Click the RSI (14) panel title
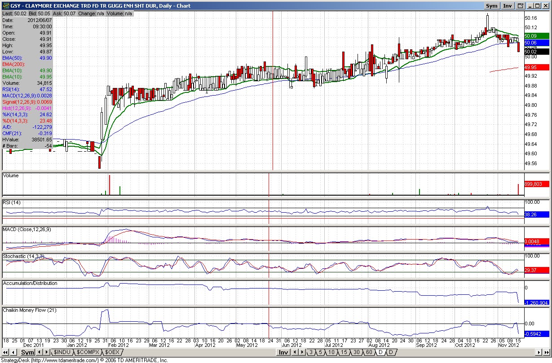The height and width of the screenshot is (363, 552). click(13, 202)
